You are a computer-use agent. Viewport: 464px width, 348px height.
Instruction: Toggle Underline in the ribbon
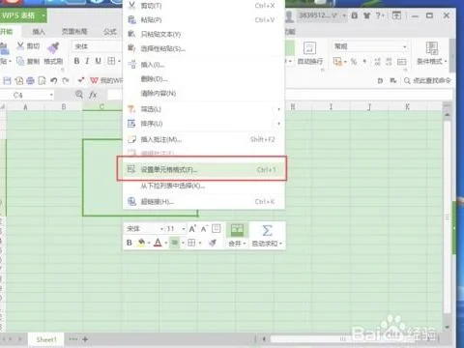click(99, 61)
